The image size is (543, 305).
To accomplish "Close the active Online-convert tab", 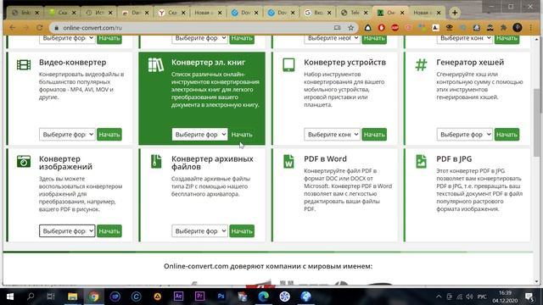I will (x=402, y=13).
